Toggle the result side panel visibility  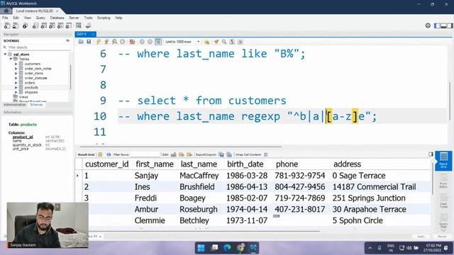pos(431,154)
